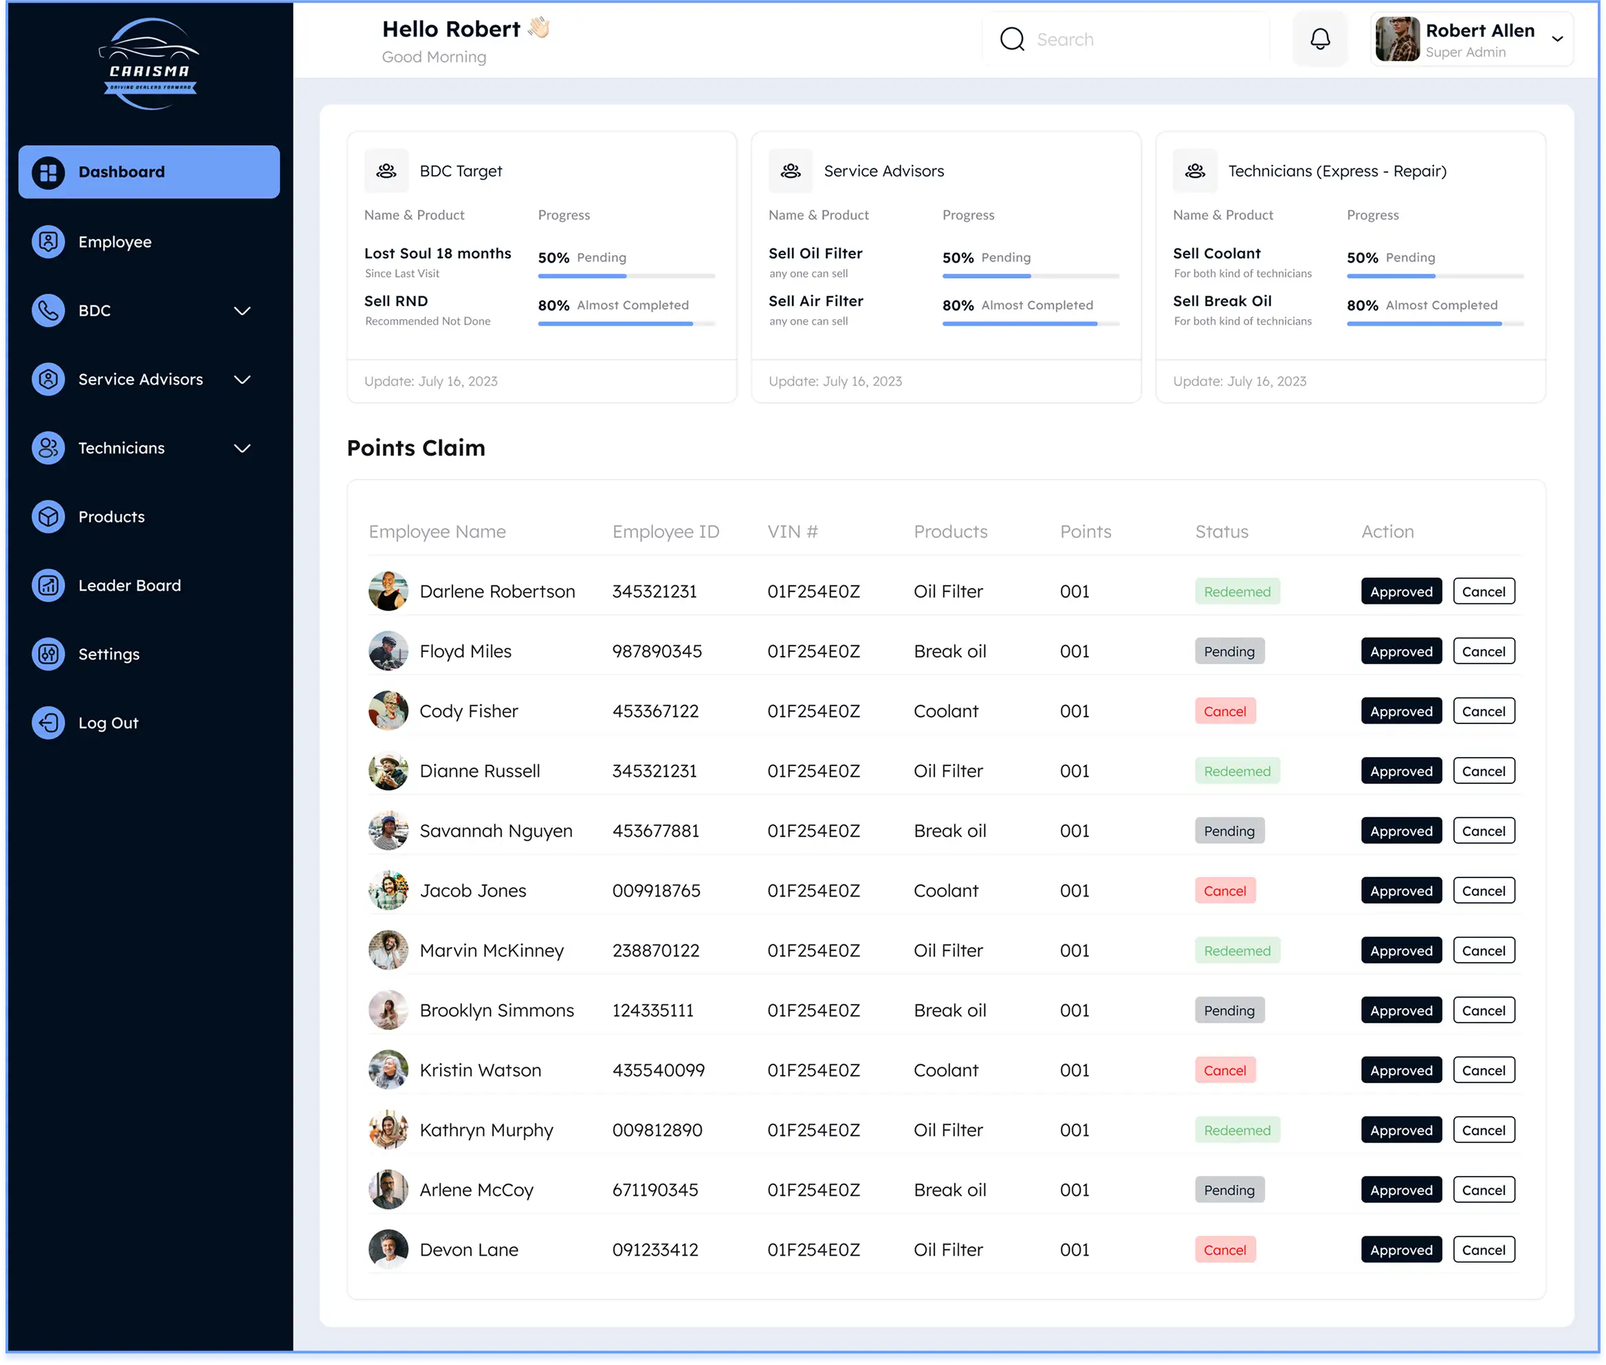This screenshot has height=1365, width=1606.
Task: Expand the Service Advisors sidebar submenu
Action: click(242, 380)
